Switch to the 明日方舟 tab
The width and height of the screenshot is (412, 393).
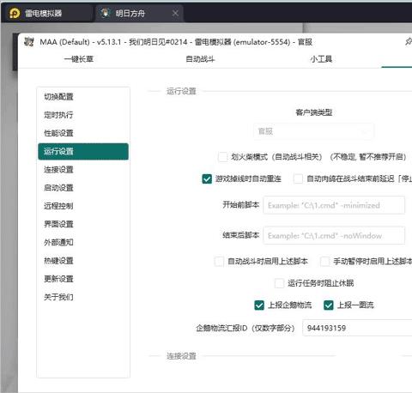pos(139,13)
